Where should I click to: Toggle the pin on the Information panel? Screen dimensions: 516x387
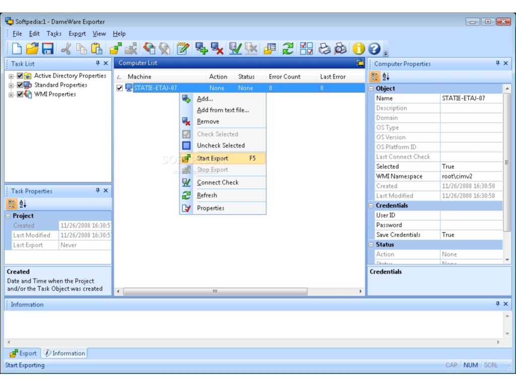tap(497, 304)
